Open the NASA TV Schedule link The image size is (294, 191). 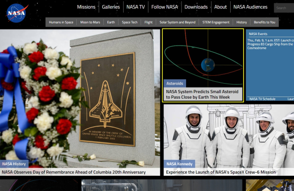tap(262, 99)
